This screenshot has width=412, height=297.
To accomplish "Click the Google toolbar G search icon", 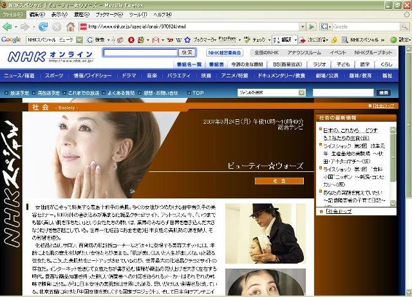I will click(89, 40).
